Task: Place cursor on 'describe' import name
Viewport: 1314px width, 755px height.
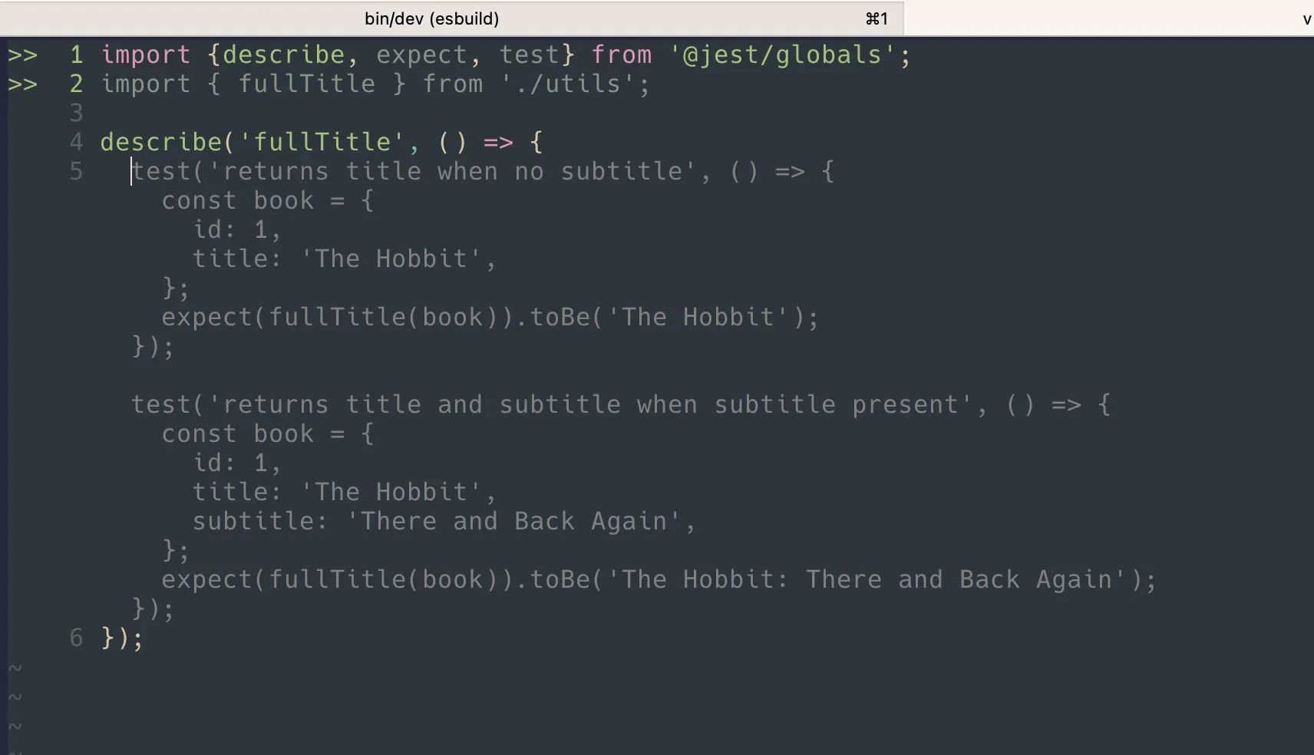Action: coord(283,55)
